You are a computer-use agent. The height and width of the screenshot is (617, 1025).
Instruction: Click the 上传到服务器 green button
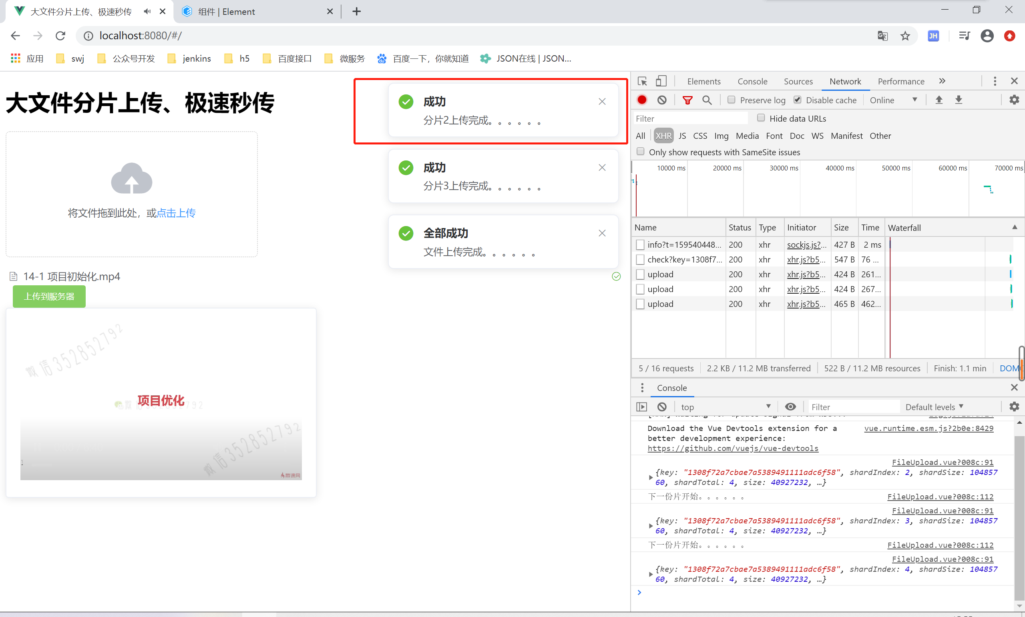[x=49, y=296]
